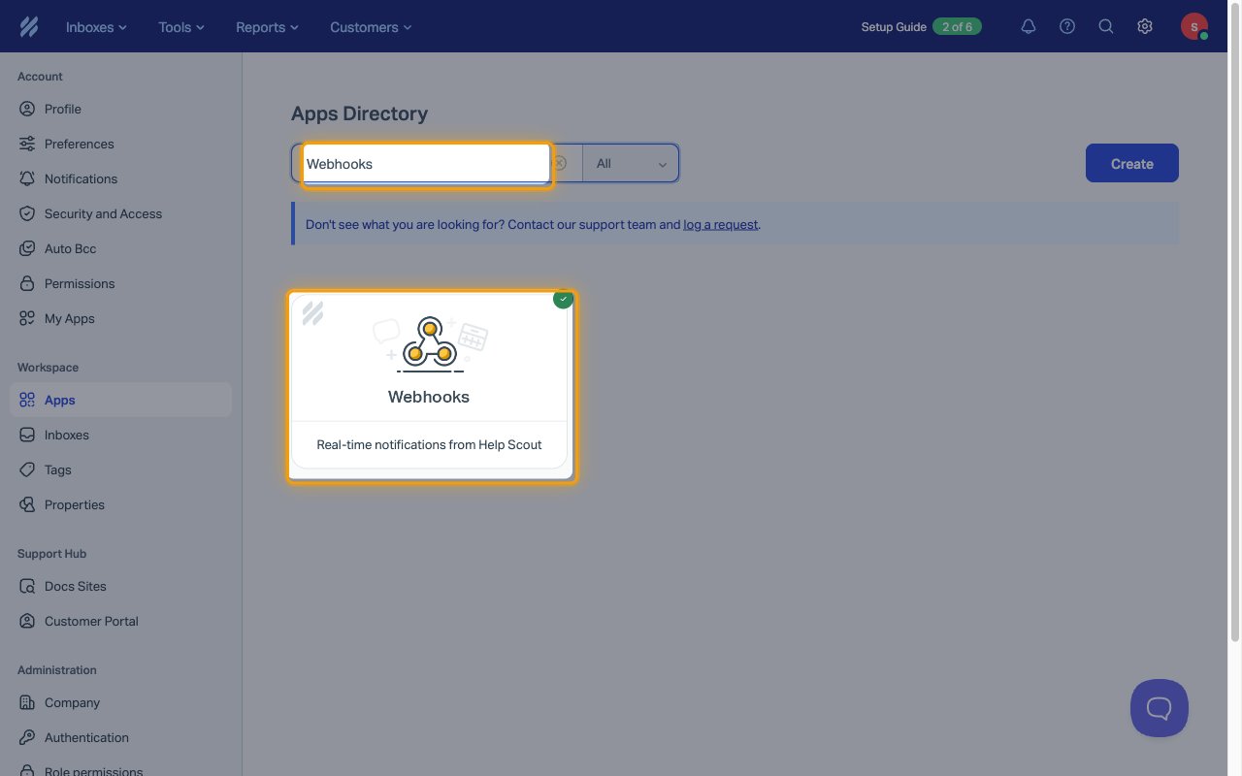This screenshot has height=776, width=1242.
Task: Open the help question mark icon
Action: 1067,27
